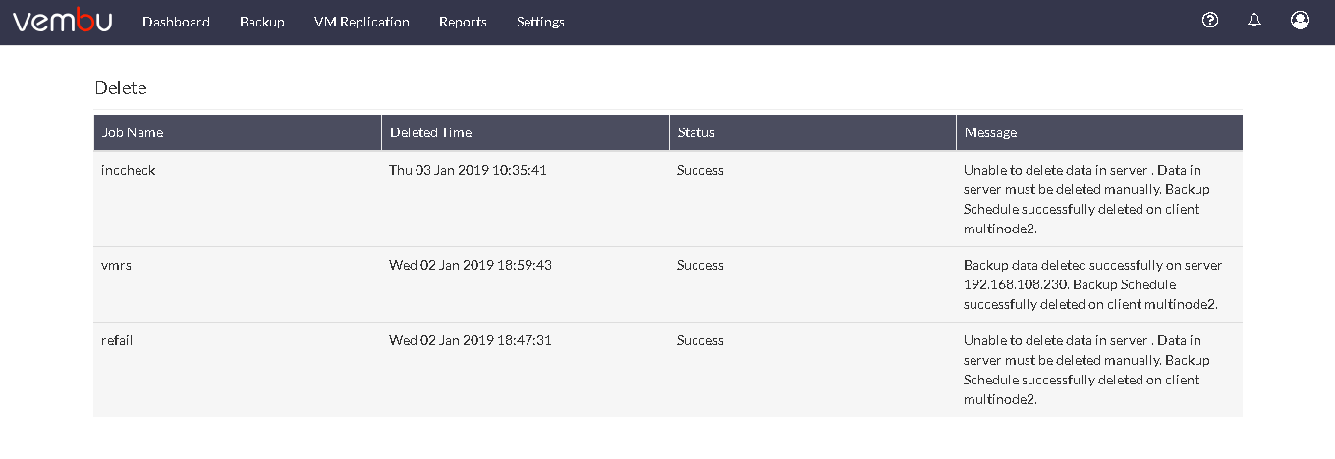Select the refail job row
The height and width of the screenshot is (459, 1335).
668,370
